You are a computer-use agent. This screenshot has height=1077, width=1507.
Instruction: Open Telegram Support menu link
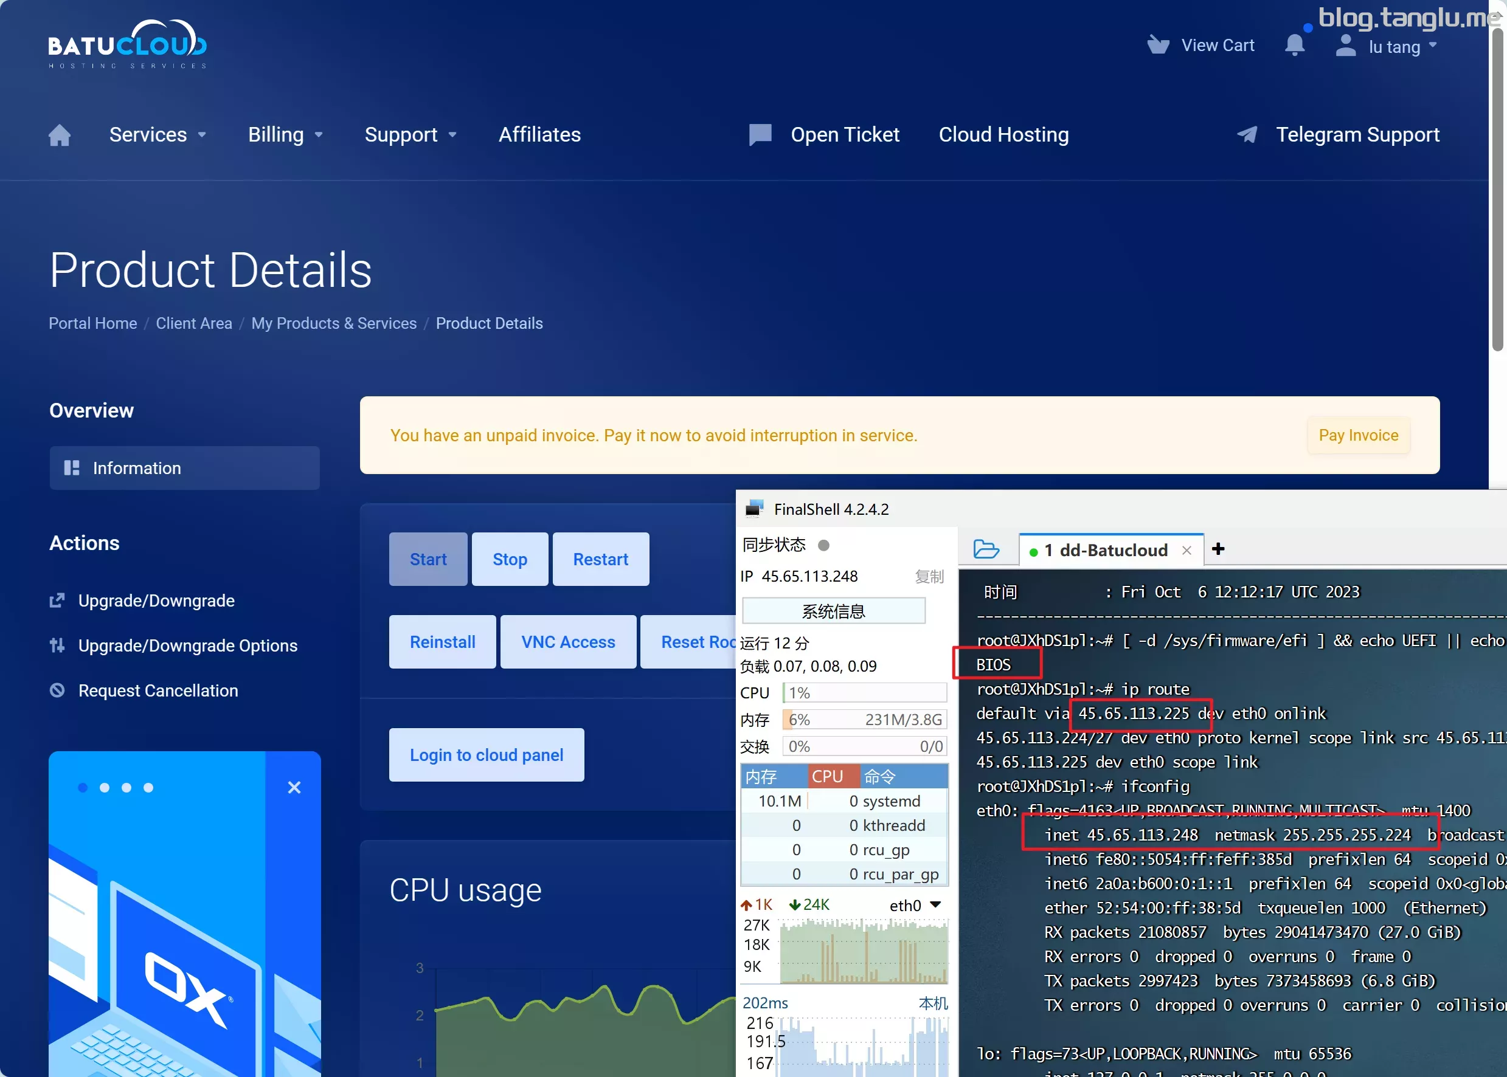pos(1357,135)
